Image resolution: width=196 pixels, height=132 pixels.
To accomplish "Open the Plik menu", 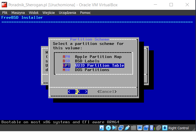I will tap(5, 13).
